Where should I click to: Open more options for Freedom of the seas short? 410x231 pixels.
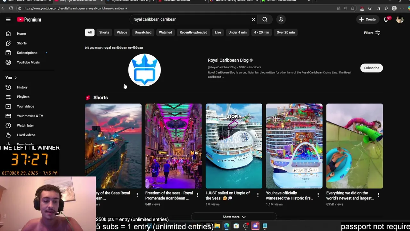coord(197,195)
